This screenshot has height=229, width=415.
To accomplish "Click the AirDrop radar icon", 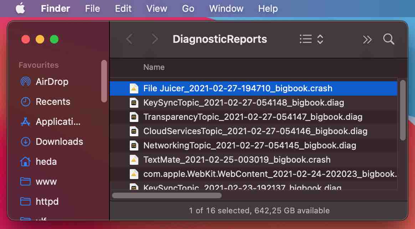I will [x=25, y=82].
